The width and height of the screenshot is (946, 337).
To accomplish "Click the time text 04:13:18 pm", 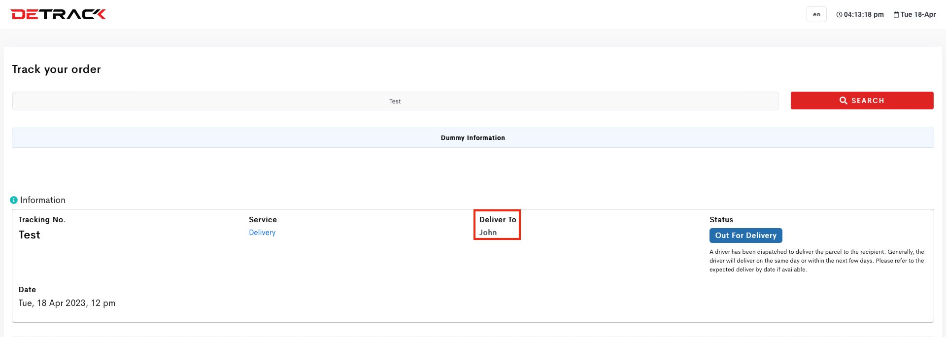I will (864, 15).
